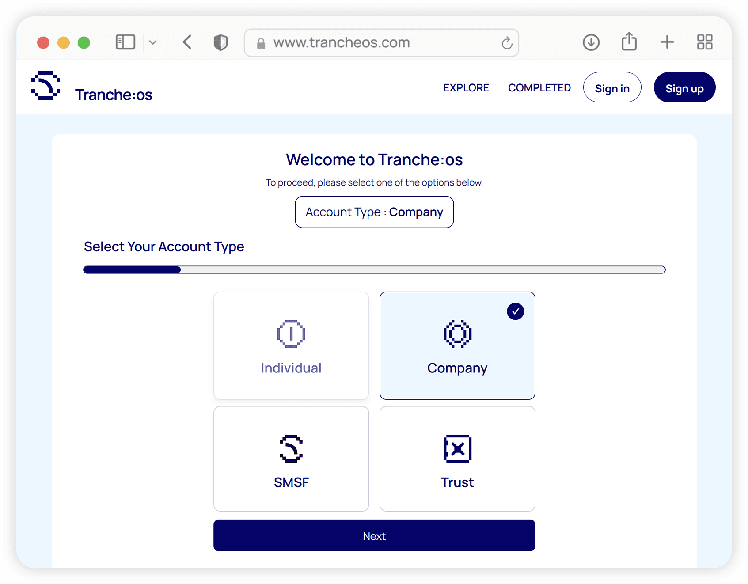The image size is (748, 584).
Task: Choose the Trust account type label
Action: pos(457,482)
